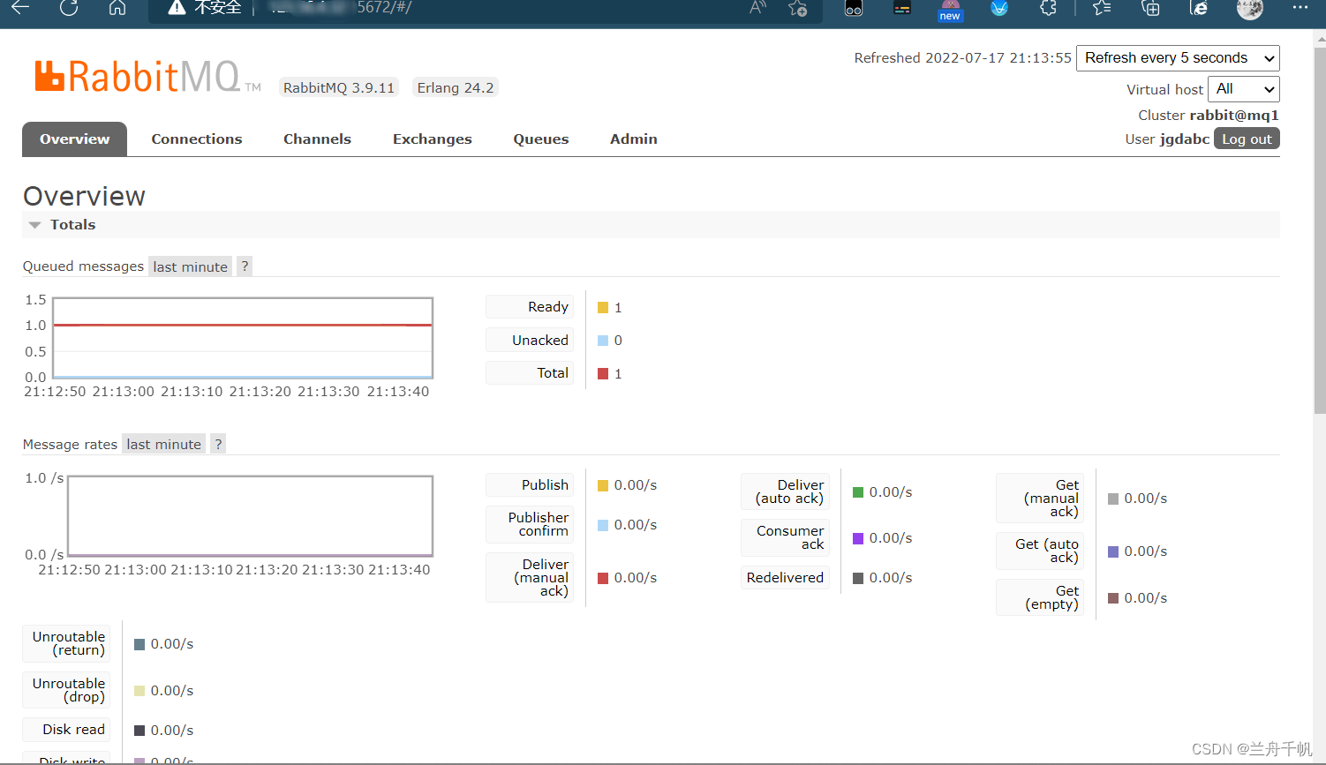Image resolution: width=1326 pixels, height=765 pixels.
Task: Click the Total legend label
Action: click(x=530, y=372)
